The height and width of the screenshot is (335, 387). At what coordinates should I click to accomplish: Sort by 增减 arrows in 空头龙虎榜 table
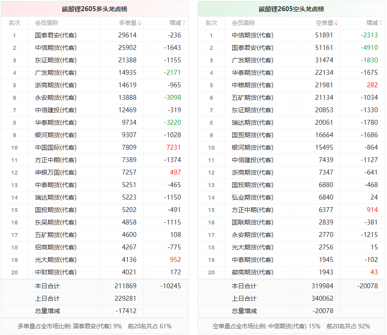pos(381,23)
